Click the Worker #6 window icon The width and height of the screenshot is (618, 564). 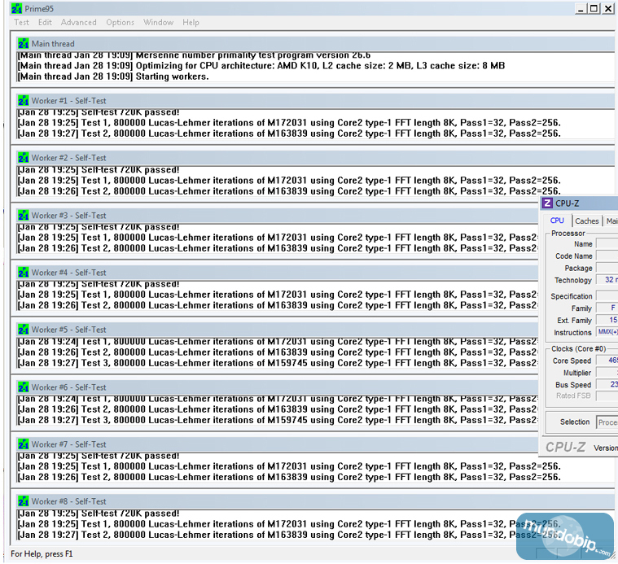click(x=24, y=387)
